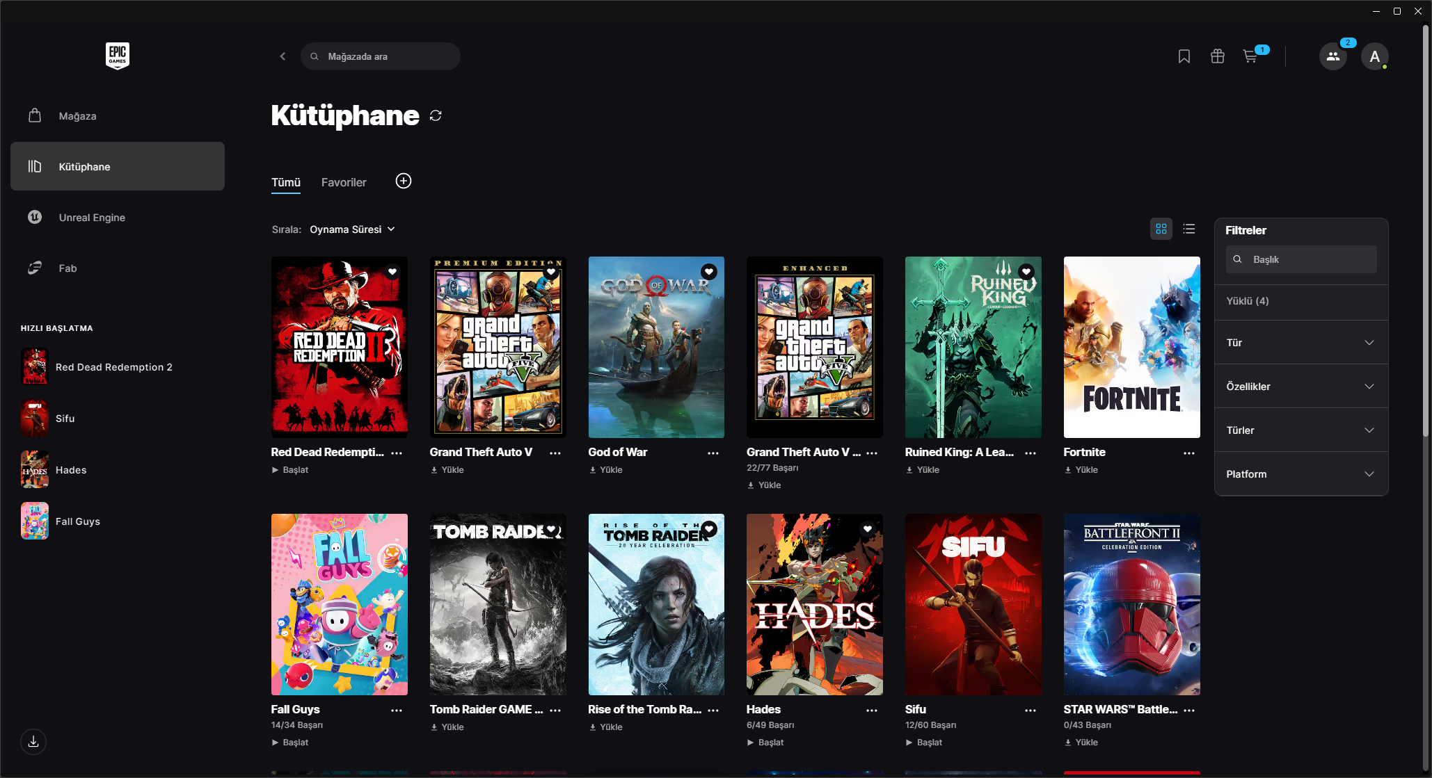
Task: Click the Başlık filter search field
Action: [x=1301, y=259]
